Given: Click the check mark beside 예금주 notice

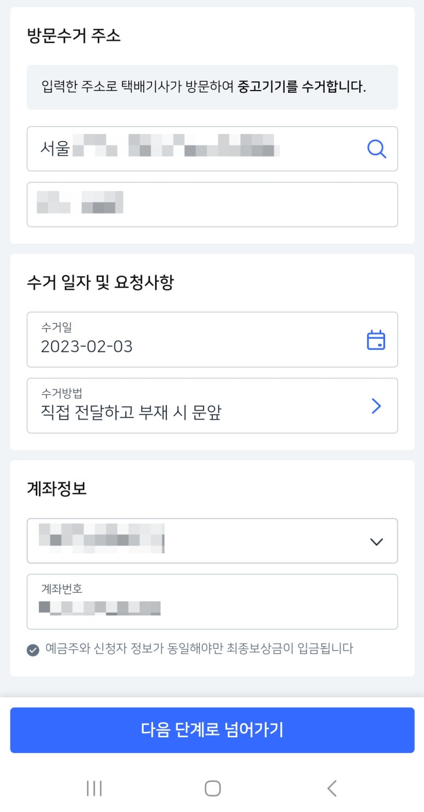Looking at the screenshot, I should point(33,650).
